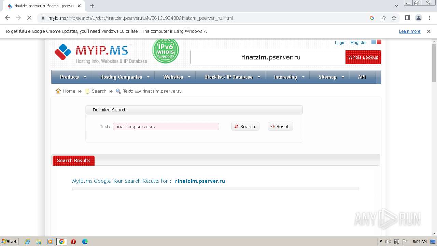The width and height of the screenshot is (437, 246).
Task: Open Internet Explorer from taskbar
Action: [27, 242]
